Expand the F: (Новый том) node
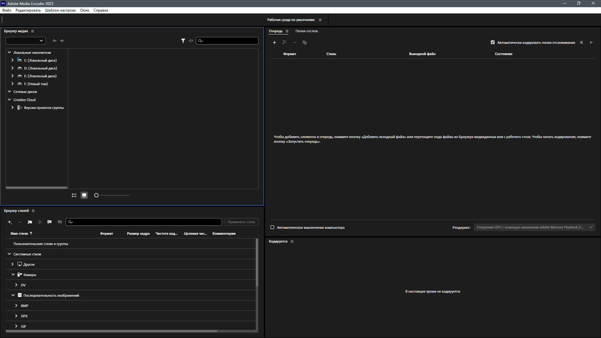601x338 pixels. [13, 84]
